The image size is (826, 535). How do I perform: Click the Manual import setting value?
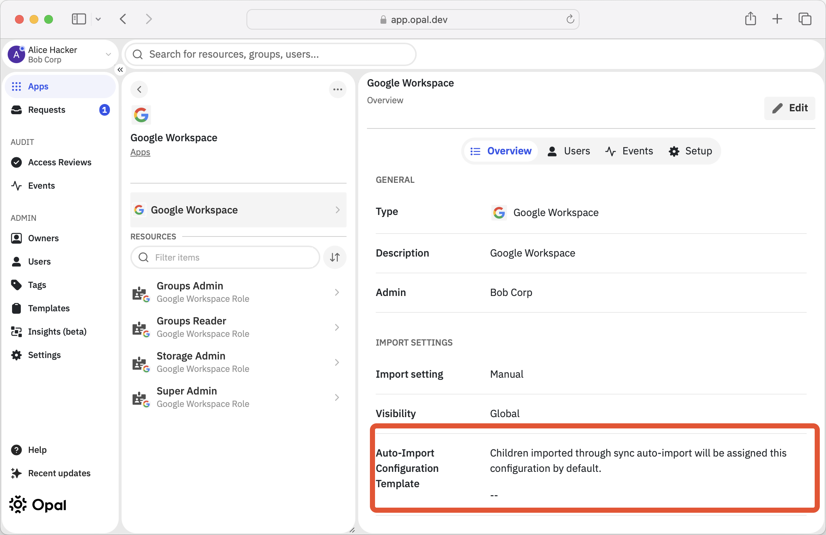[x=506, y=374]
